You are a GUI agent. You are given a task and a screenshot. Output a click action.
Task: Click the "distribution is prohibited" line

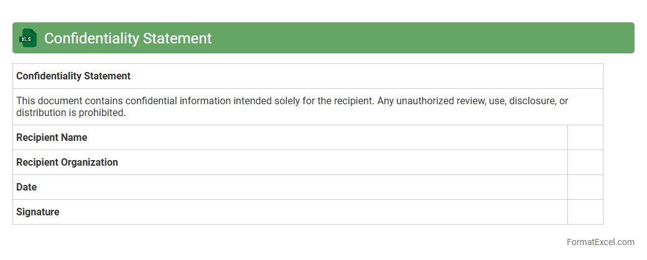[x=71, y=113]
